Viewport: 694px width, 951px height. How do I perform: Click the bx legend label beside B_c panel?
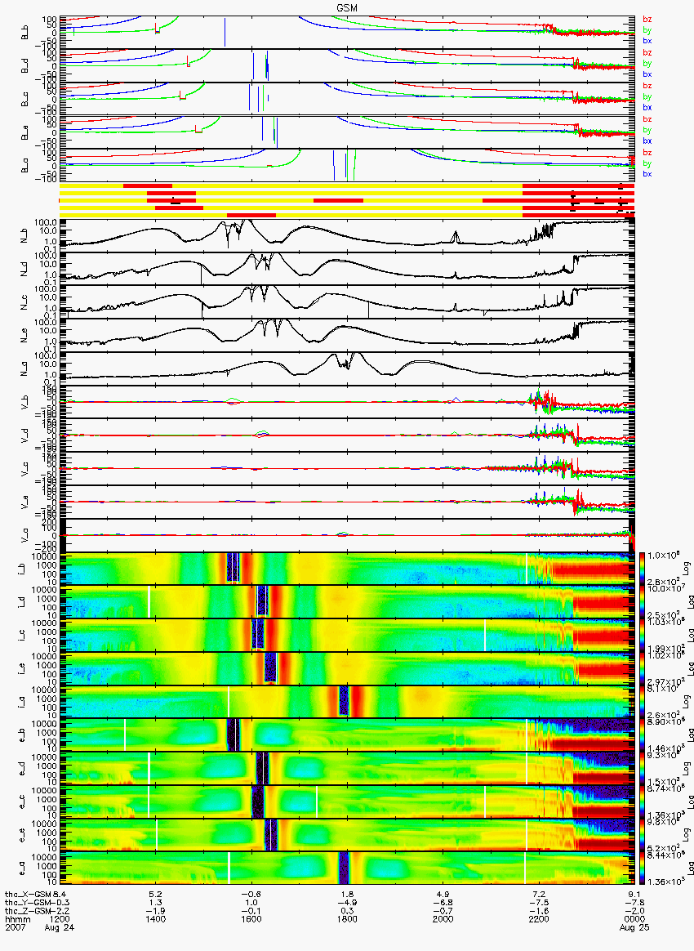647,107
